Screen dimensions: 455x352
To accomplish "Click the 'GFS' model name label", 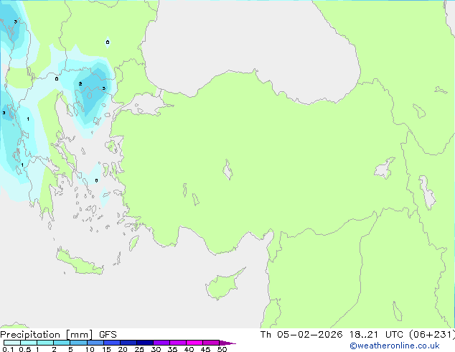I will [x=108, y=335].
